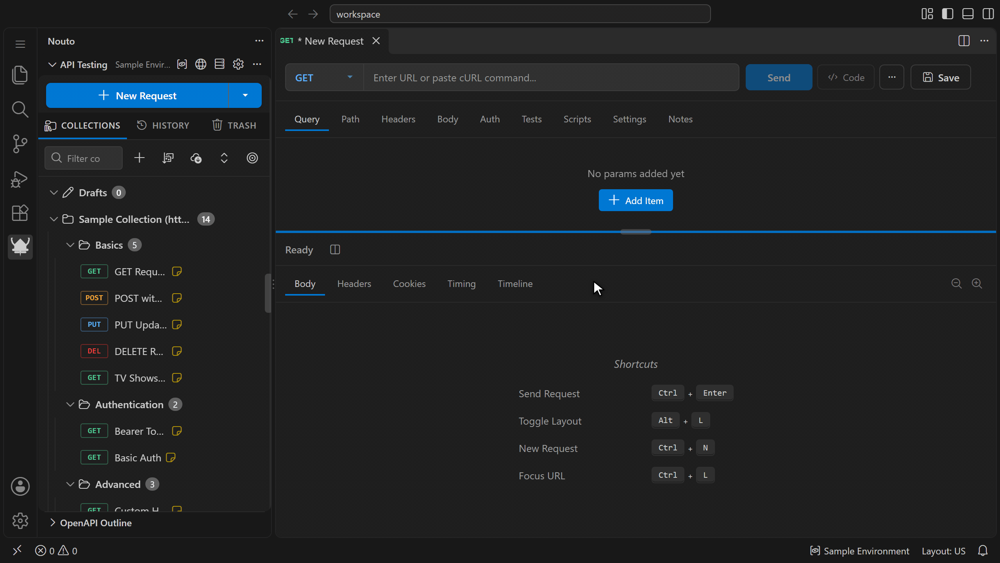The image size is (1000, 563).
Task: Toggle the bottom panel
Action: tap(968, 14)
